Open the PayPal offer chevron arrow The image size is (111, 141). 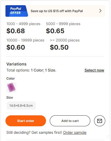click(x=100, y=11)
